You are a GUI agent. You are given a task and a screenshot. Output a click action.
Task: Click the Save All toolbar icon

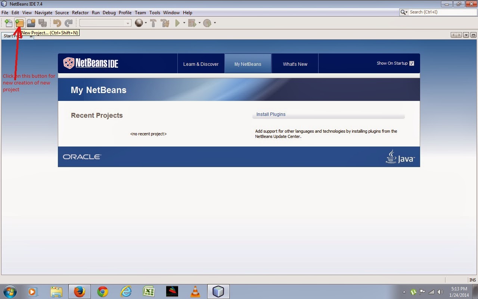[x=43, y=23]
